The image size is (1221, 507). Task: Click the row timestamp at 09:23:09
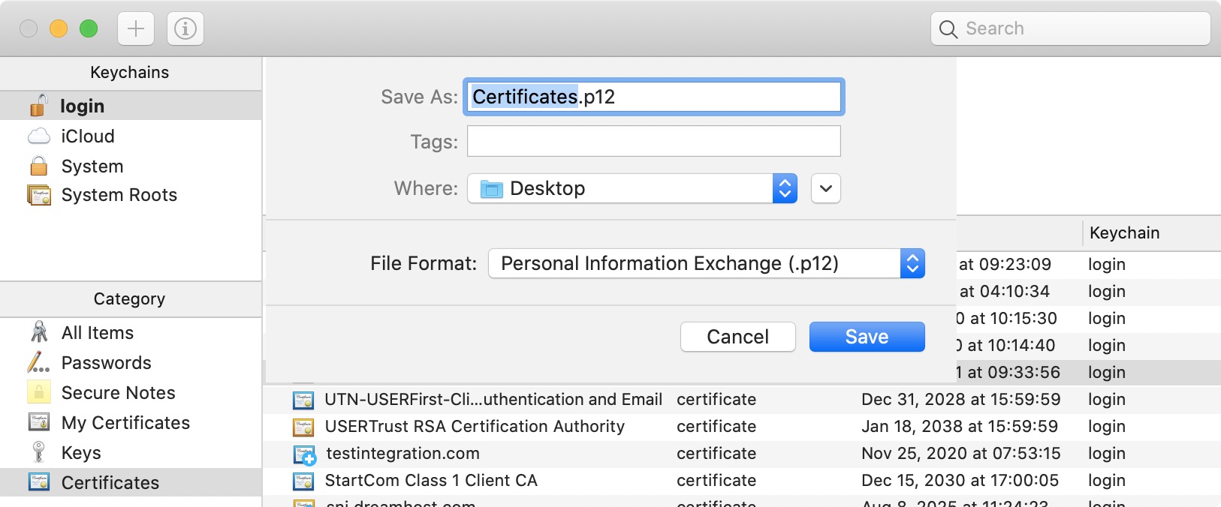(1005, 265)
